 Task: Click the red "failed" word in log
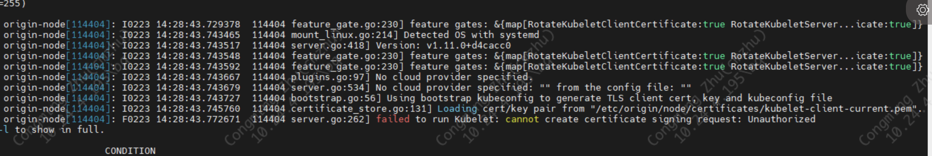tap(393, 119)
